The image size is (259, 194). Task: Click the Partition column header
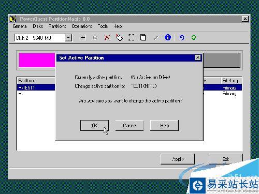pos(36,81)
